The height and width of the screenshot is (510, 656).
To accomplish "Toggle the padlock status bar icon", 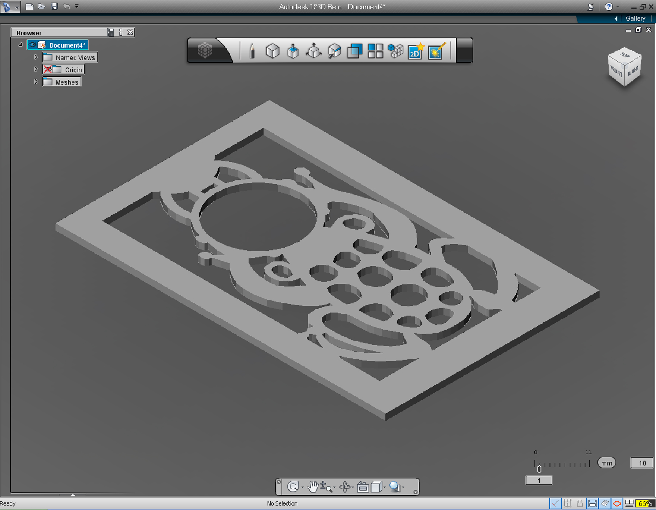I will click(x=580, y=504).
